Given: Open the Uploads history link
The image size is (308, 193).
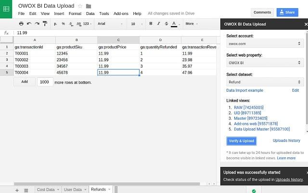Looking at the screenshot, I should (x=286, y=140).
